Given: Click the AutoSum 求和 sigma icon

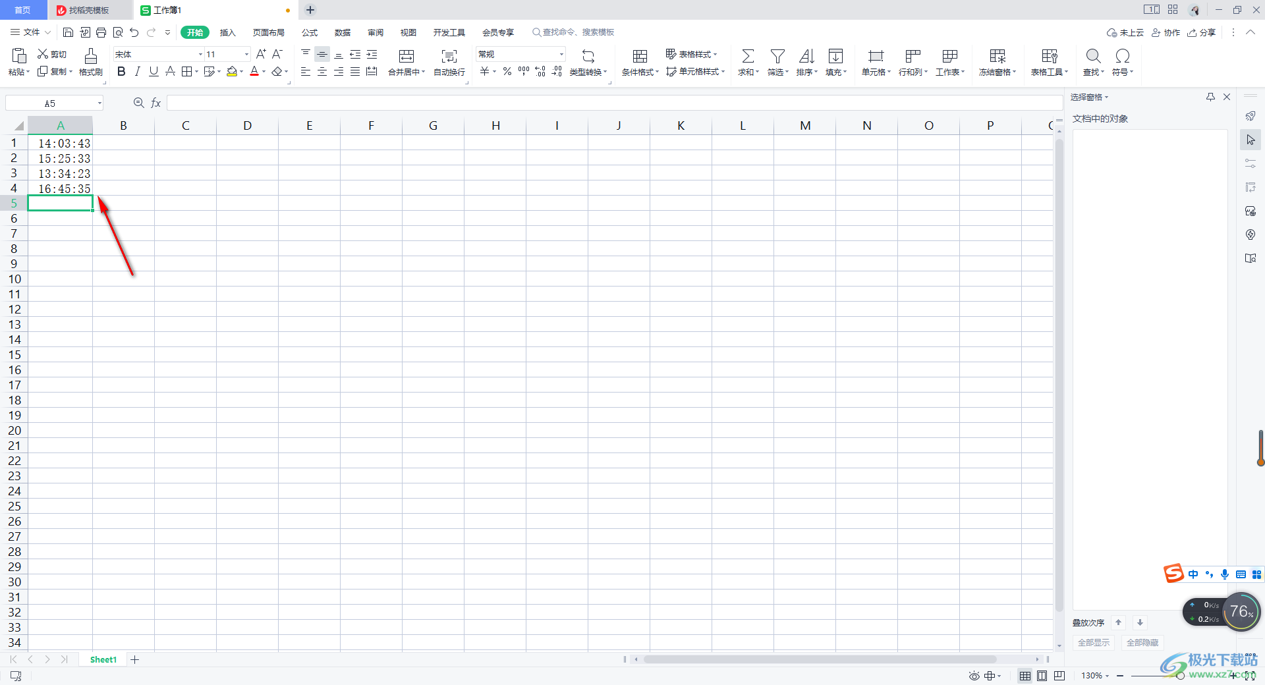Looking at the screenshot, I should click(748, 56).
